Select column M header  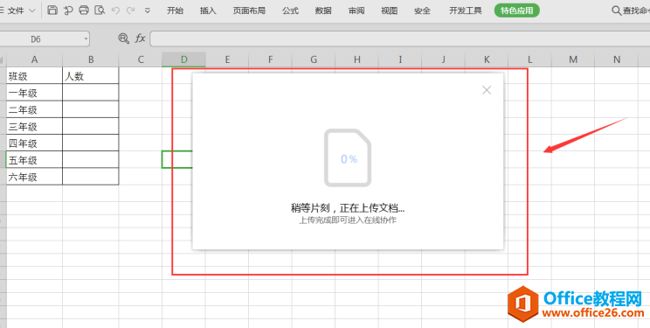(x=573, y=59)
